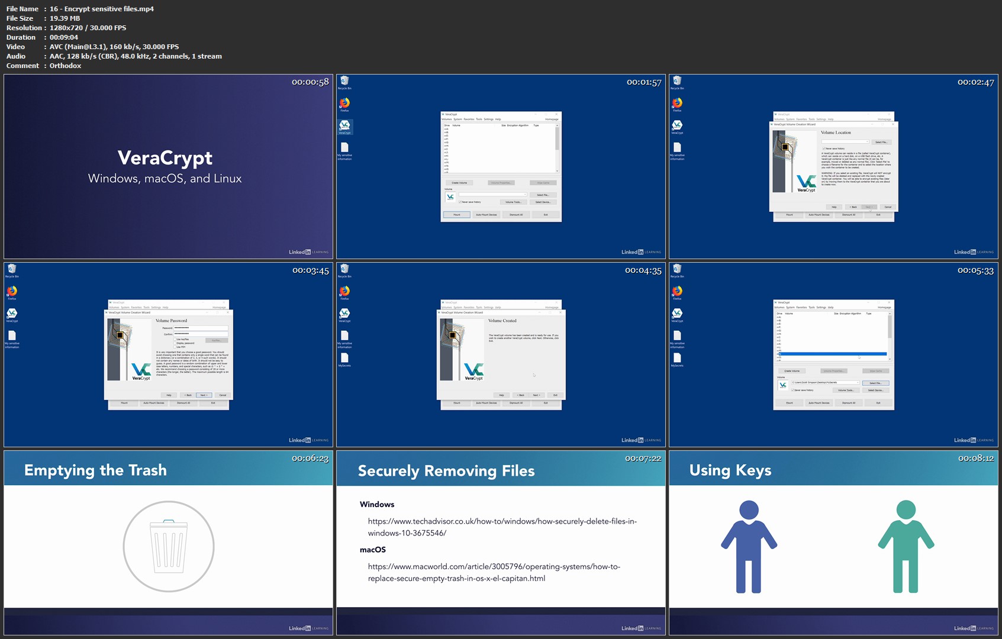Viewport: 1002px width, 639px height.
Task: Click VeraCrypt desktop shortcut in 00:04:35 frame
Action: tap(344, 312)
